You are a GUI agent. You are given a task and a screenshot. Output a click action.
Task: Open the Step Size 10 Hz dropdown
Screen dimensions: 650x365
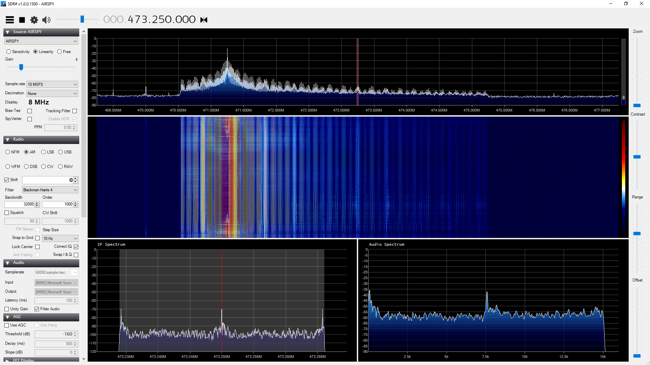click(x=60, y=239)
